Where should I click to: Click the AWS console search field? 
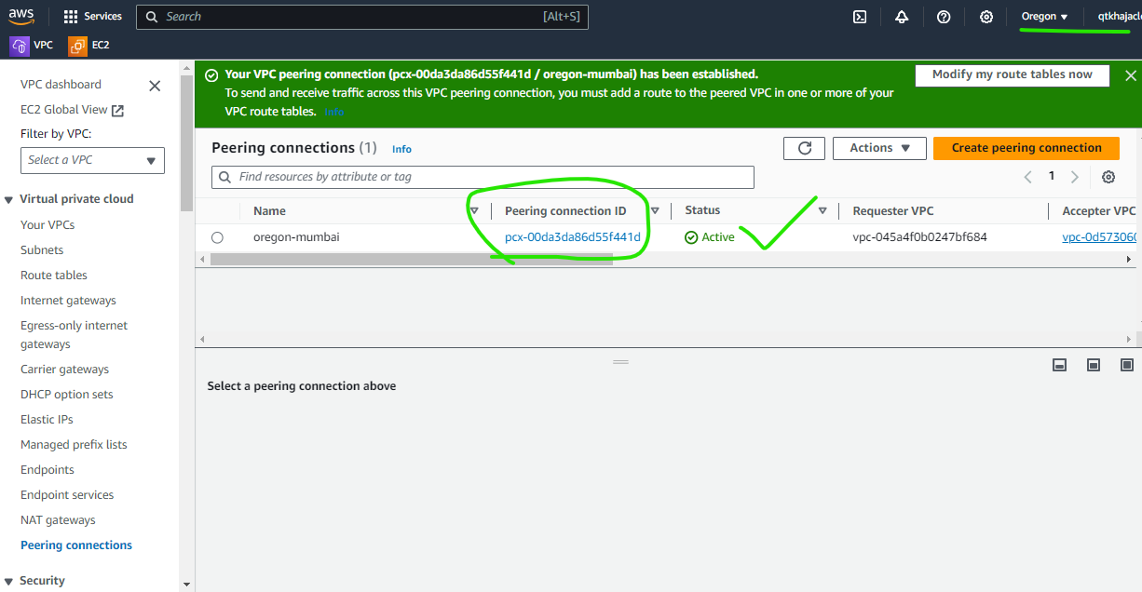pyautogui.click(x=362, y=17)
